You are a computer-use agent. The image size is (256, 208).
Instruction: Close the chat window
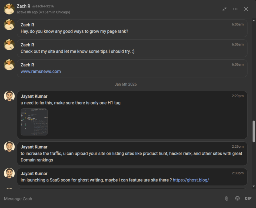[246, 9]
